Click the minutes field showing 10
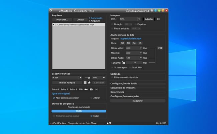The height and width of the screenshot is (134, 217). pyautogui.click(x=128, y=43)
